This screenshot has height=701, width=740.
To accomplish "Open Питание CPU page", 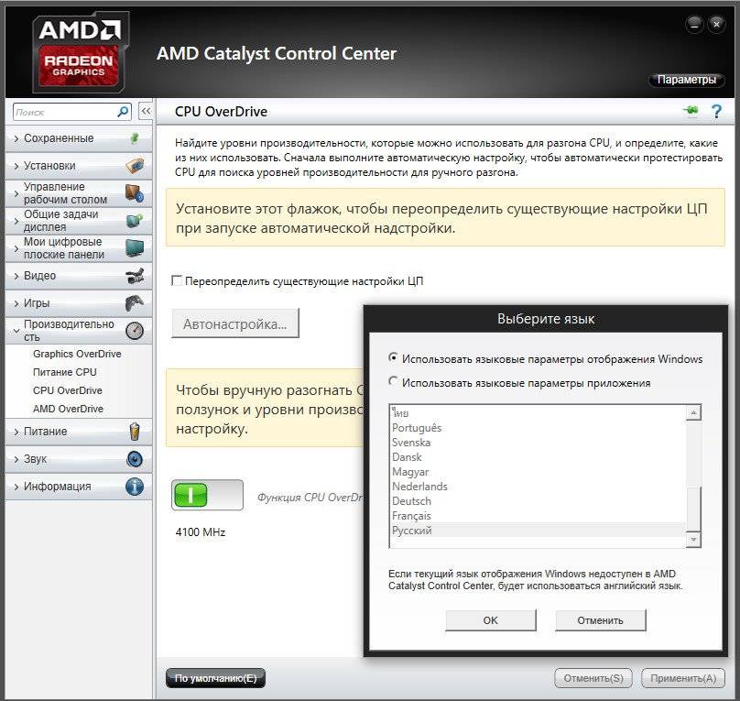I will 65,372.
